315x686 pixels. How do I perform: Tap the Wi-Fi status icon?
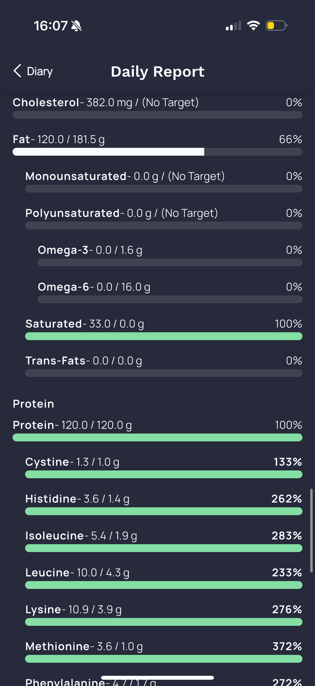(253, 26)
